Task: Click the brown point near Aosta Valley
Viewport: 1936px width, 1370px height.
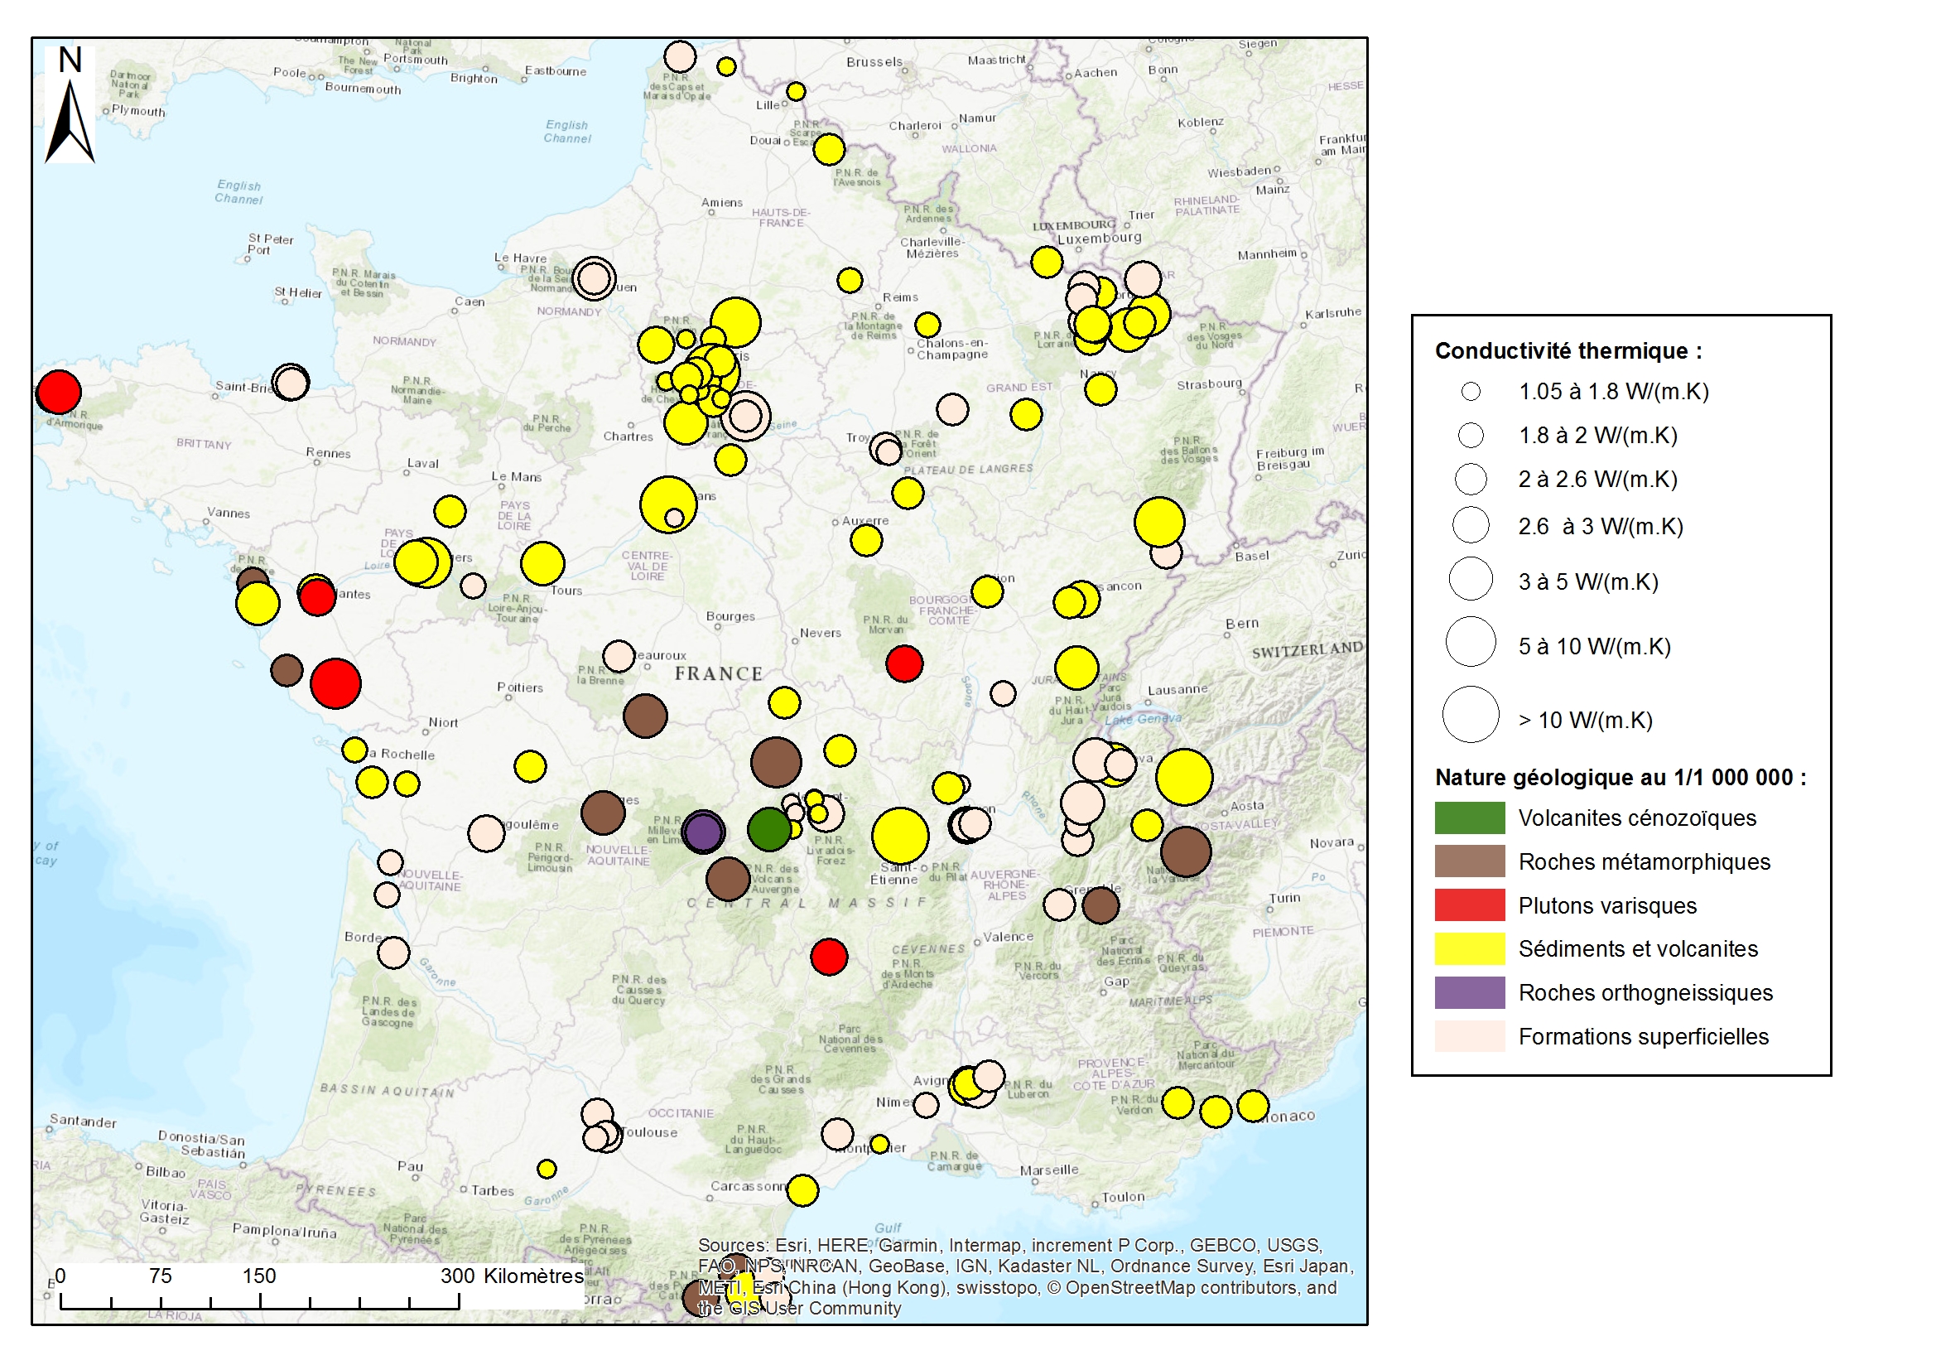Action: [x=1186, y=852]
